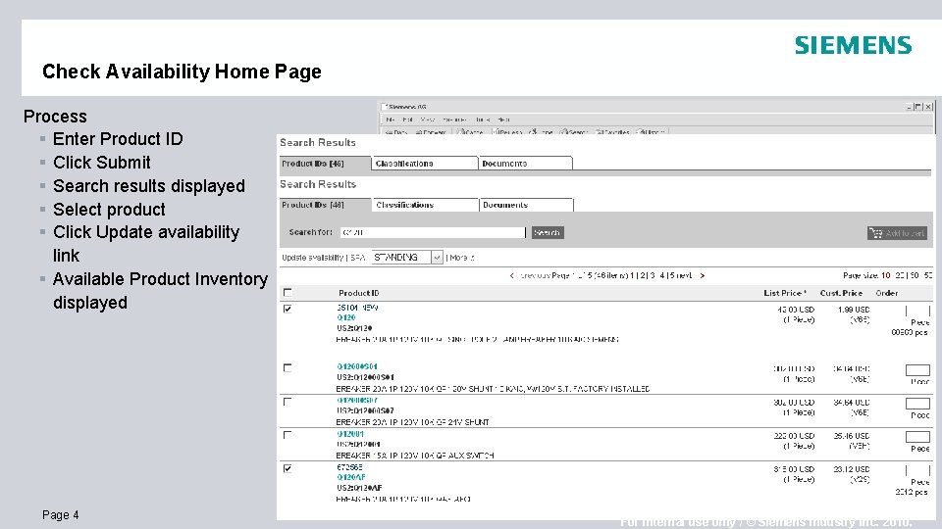
Task: Click the previous page arrow in pagination
Action: pyautogui.click(x=512, y=276)
